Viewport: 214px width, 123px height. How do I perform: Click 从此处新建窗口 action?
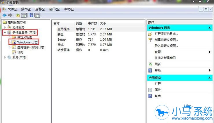click(x=165, y=58)
